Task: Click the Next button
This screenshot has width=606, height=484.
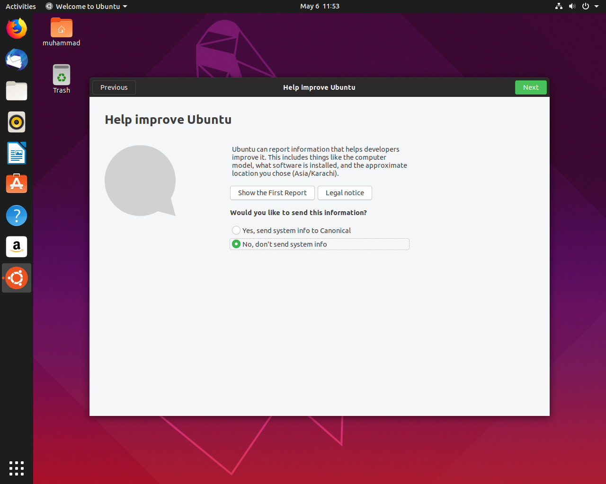Action: [531, 87]
